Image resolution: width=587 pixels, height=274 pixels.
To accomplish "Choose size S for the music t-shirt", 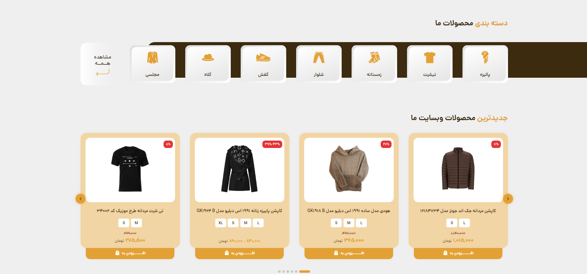I will [x=124, y=223].
